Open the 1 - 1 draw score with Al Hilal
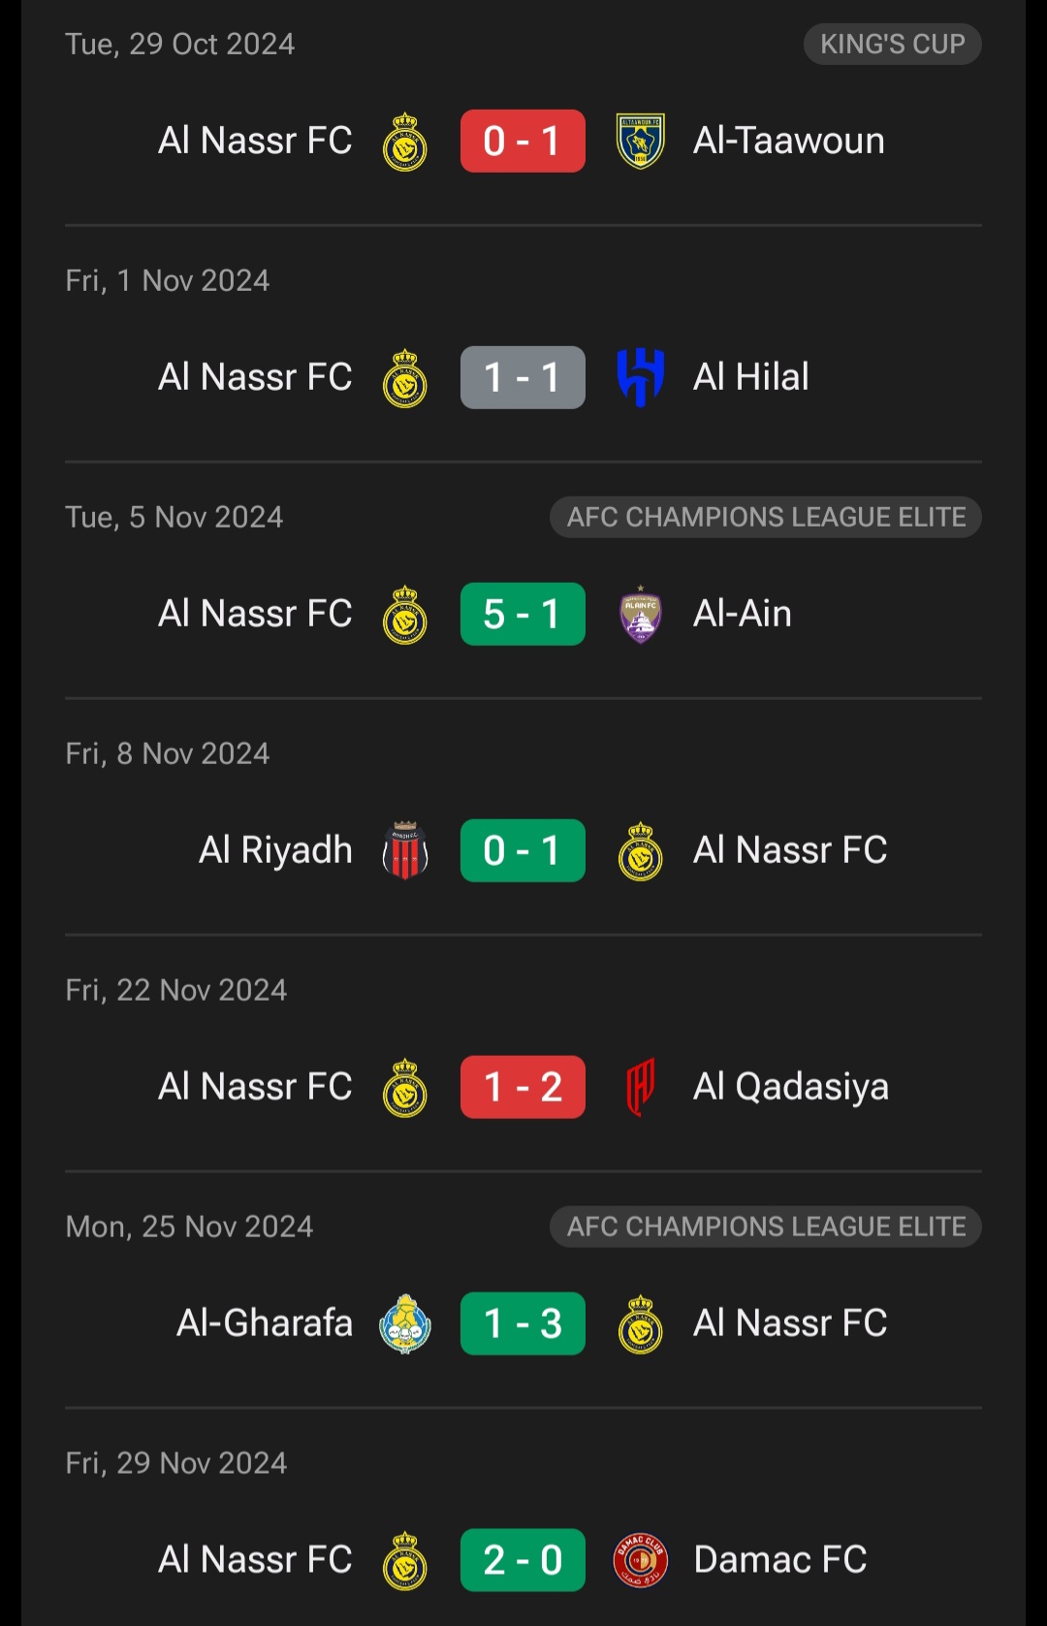1047x1626 pixels. 523,377
